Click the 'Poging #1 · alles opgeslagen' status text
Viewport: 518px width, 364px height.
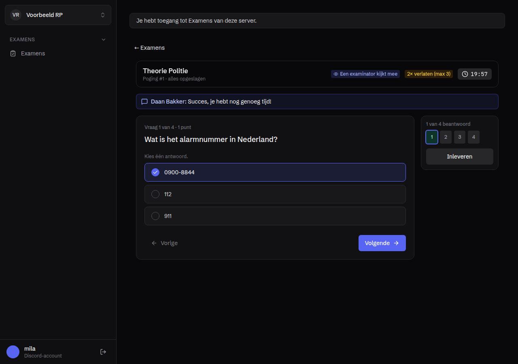(x=174, y=79)
